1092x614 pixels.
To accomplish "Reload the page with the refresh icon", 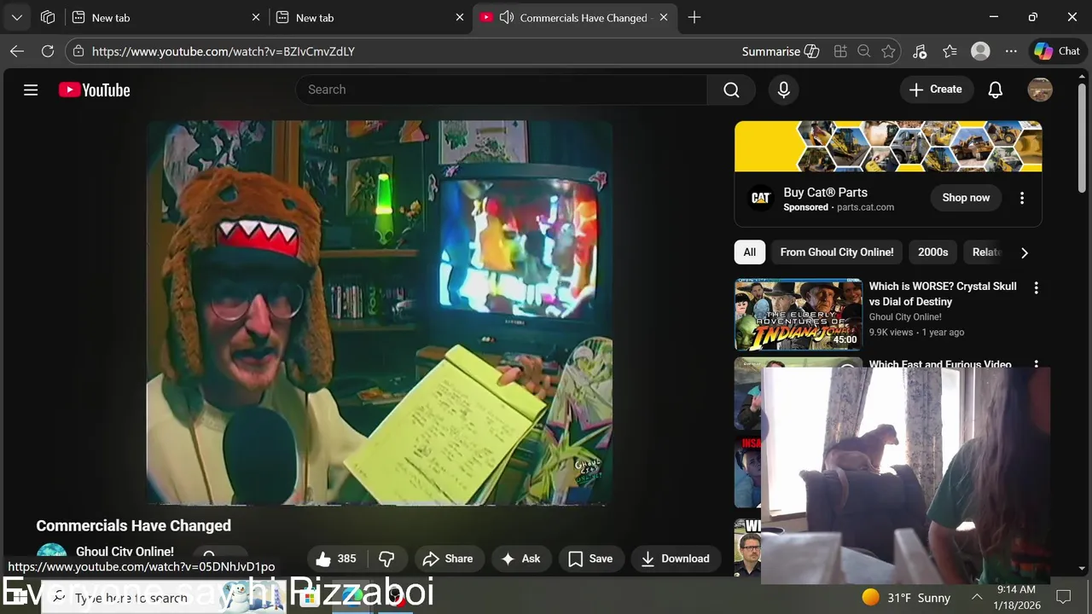I will click(48, 51).
